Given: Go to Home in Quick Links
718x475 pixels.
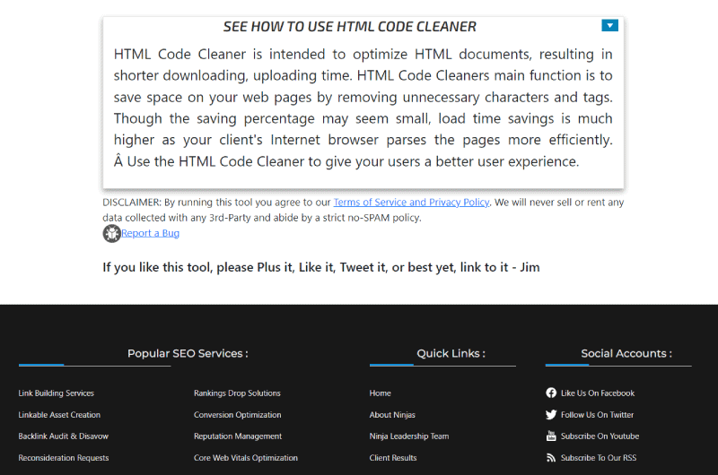Looking at the screenshot, I should point(380,393).
